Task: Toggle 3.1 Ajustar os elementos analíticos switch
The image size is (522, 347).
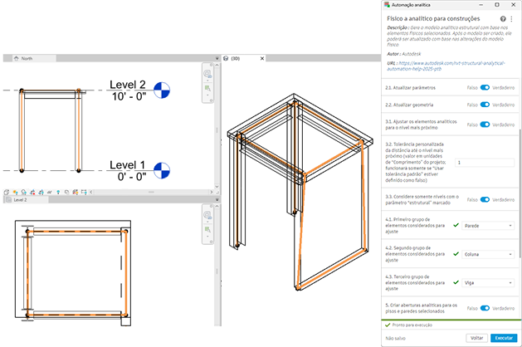Action: tap(485, 125)
